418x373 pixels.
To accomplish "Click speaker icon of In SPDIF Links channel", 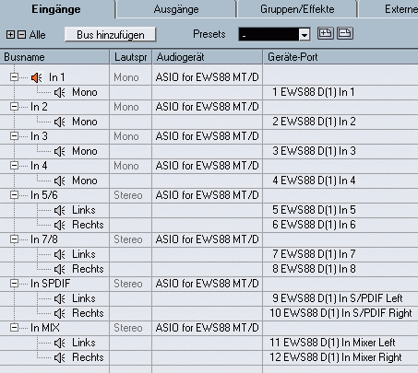I will 60,298.
